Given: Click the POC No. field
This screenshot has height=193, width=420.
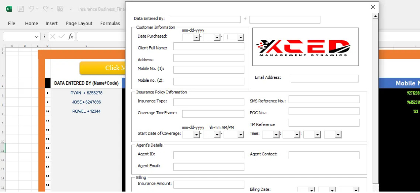Looking at the screenshot, I should (324, 111).
